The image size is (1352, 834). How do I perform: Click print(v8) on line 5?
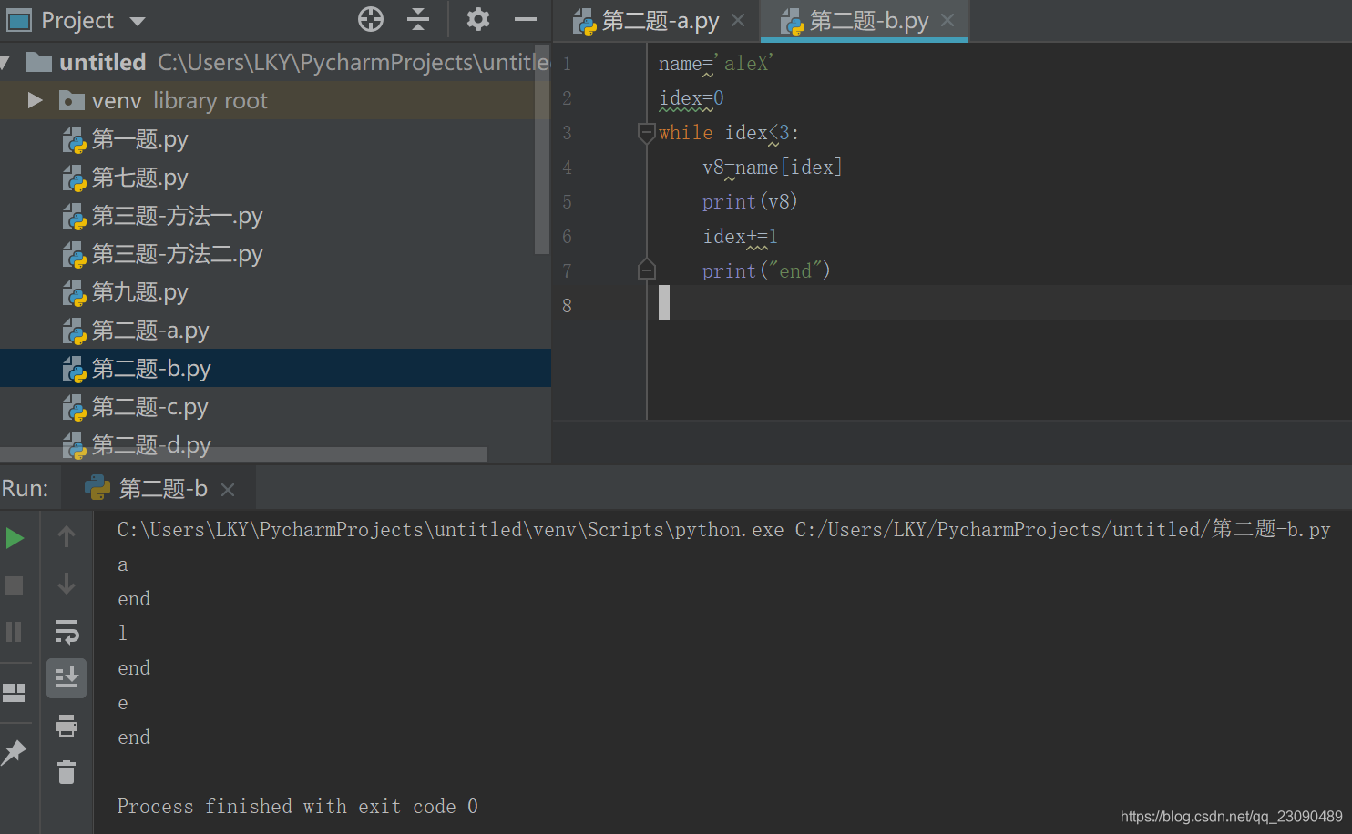click(x=750, y=202)
